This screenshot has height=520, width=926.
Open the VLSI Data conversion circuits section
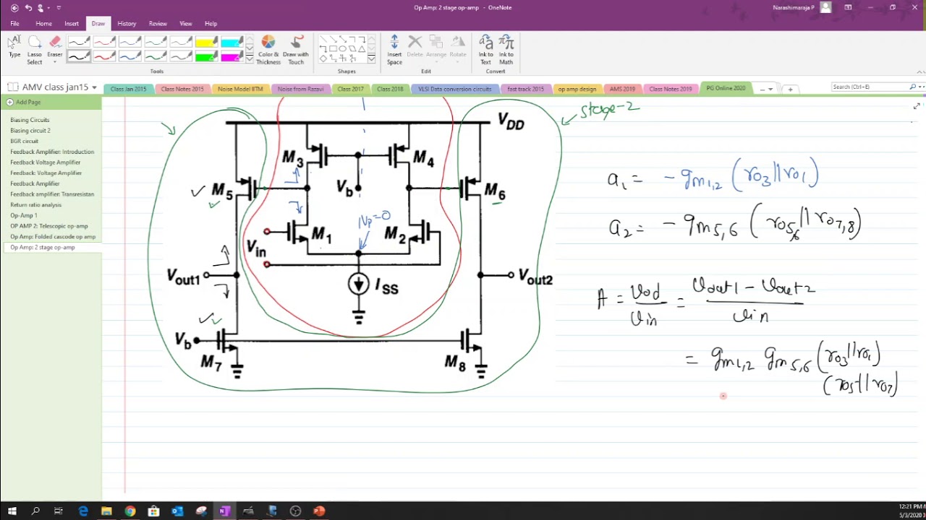point(454,89)
